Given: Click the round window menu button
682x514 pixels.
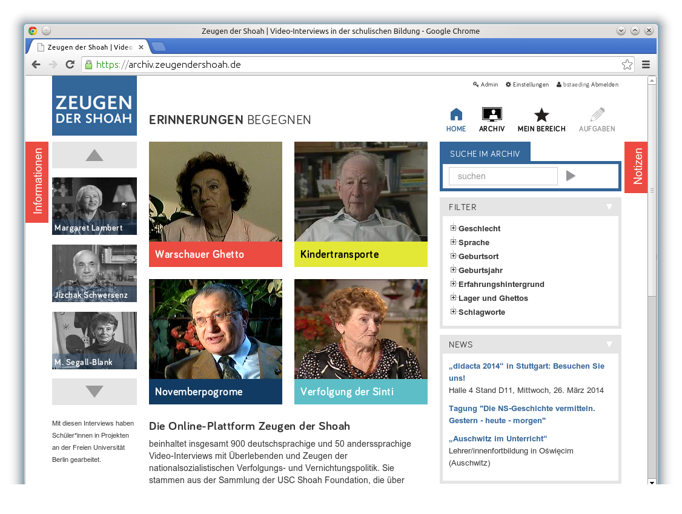Looking at the screenshot, I should tap(47, 31).
